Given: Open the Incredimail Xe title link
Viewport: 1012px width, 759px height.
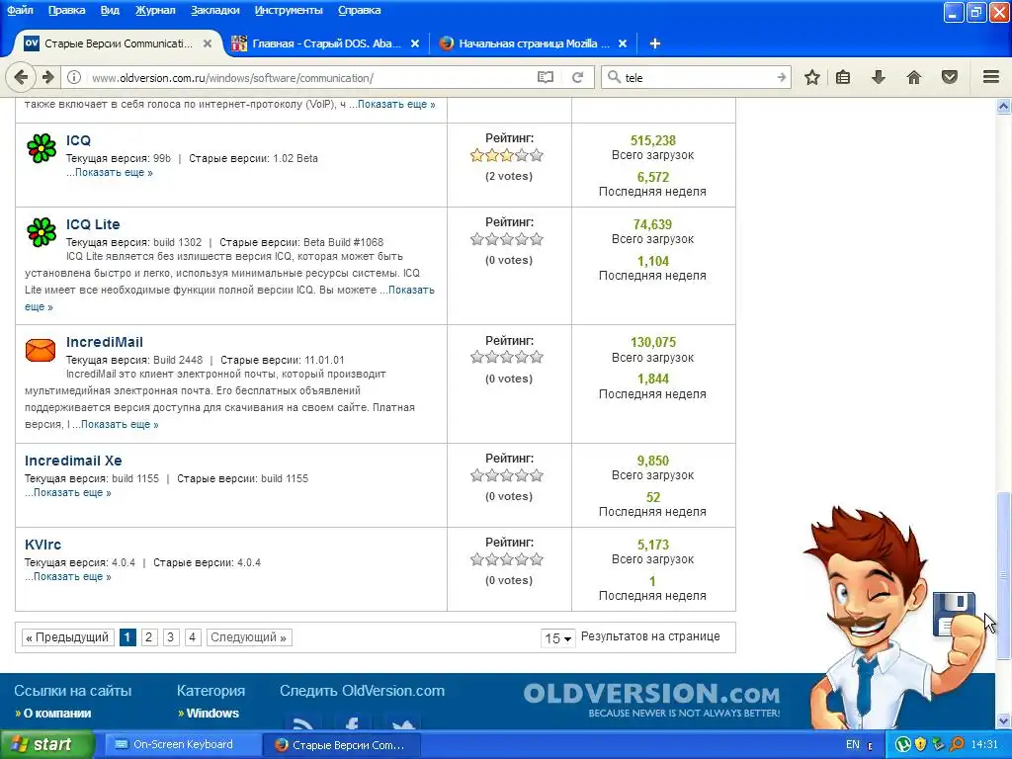Looking at the screenshot, I should click(73, 461).
